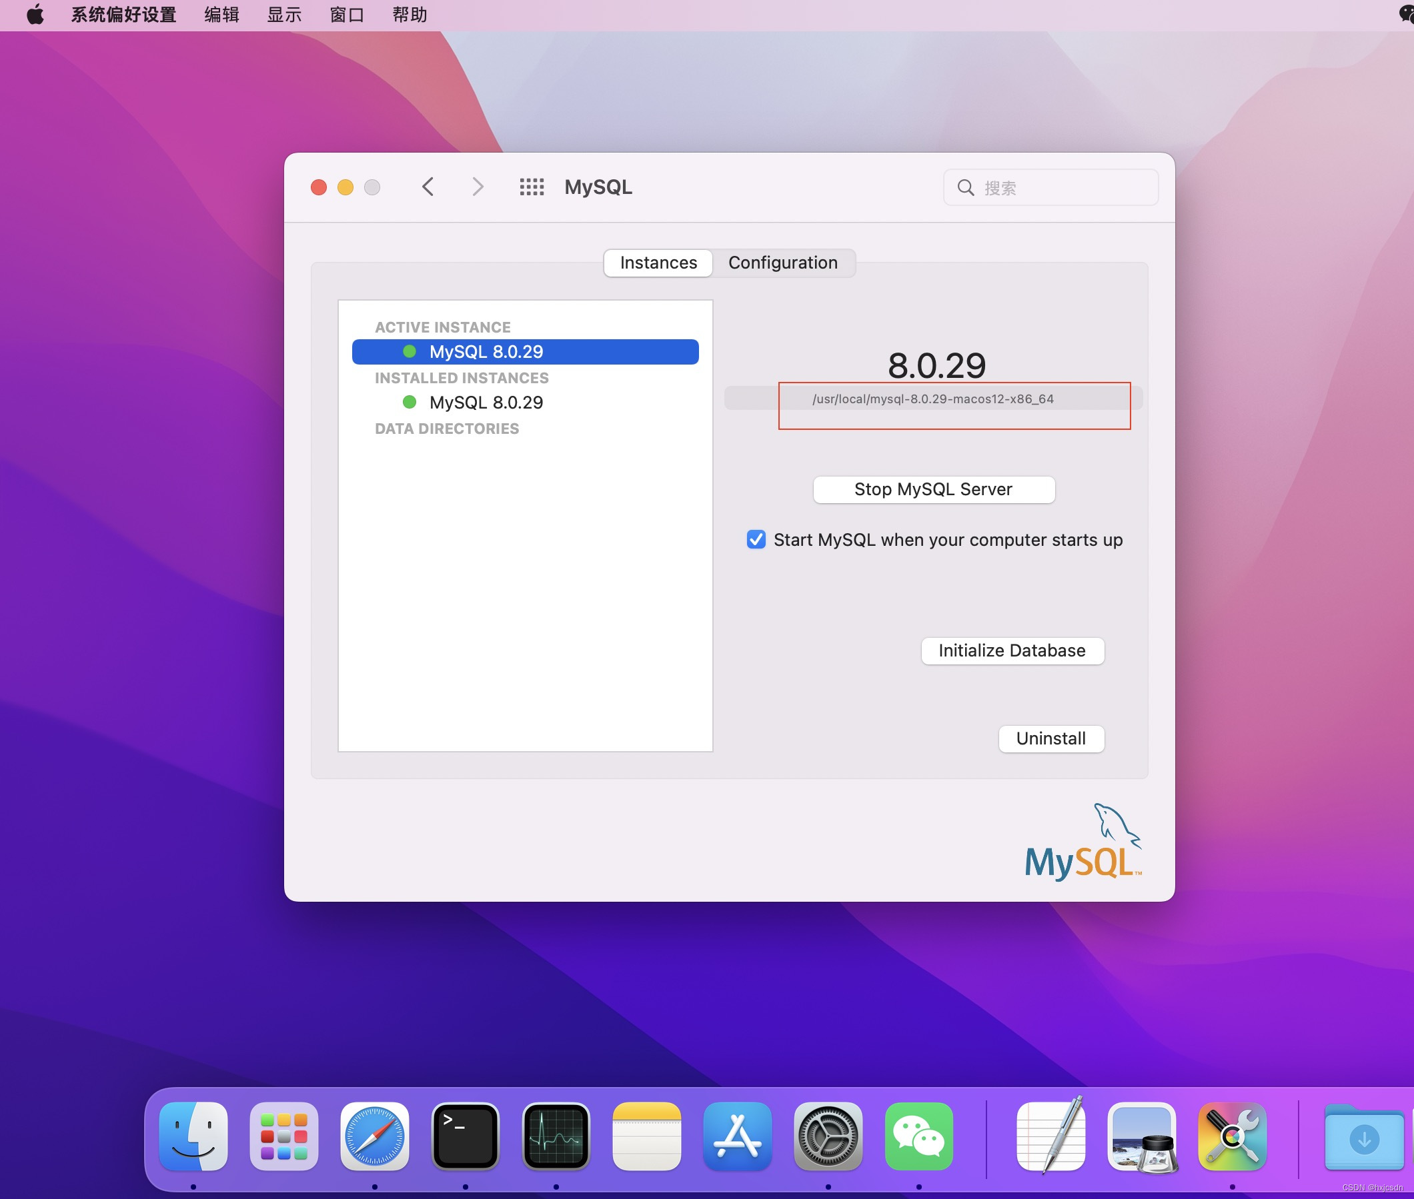Screen dimensions: 1414x1199
Task: Disable Start MySQL when computer starts up
Action: [756, 539]
